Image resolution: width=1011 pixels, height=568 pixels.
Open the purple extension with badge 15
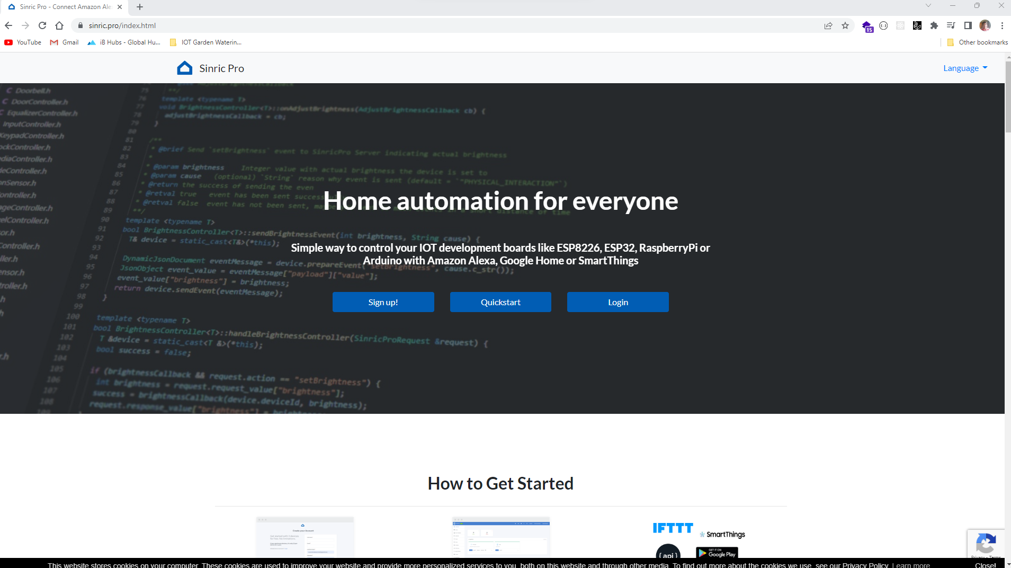click(x=867, y=26)
